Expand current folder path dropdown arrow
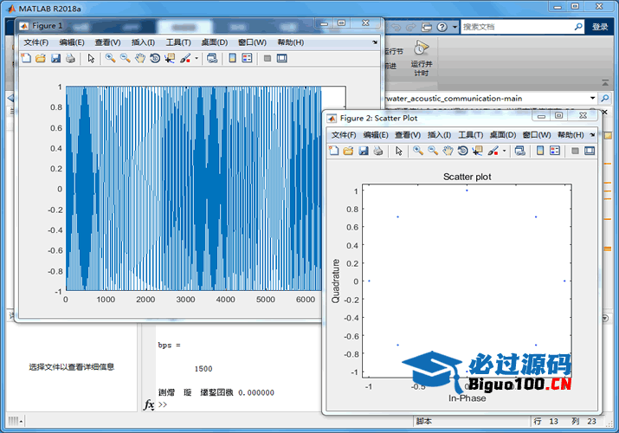 coord(592,98)
